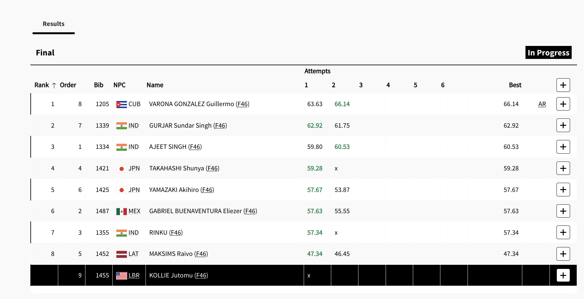Click F46 class link beside RINKU
Viewport: 584px width, 299px height.
coord(176,232)
